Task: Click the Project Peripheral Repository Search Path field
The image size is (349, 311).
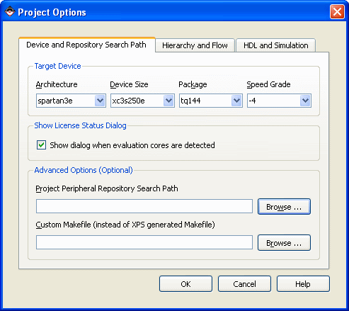Action: pos(144,206)
